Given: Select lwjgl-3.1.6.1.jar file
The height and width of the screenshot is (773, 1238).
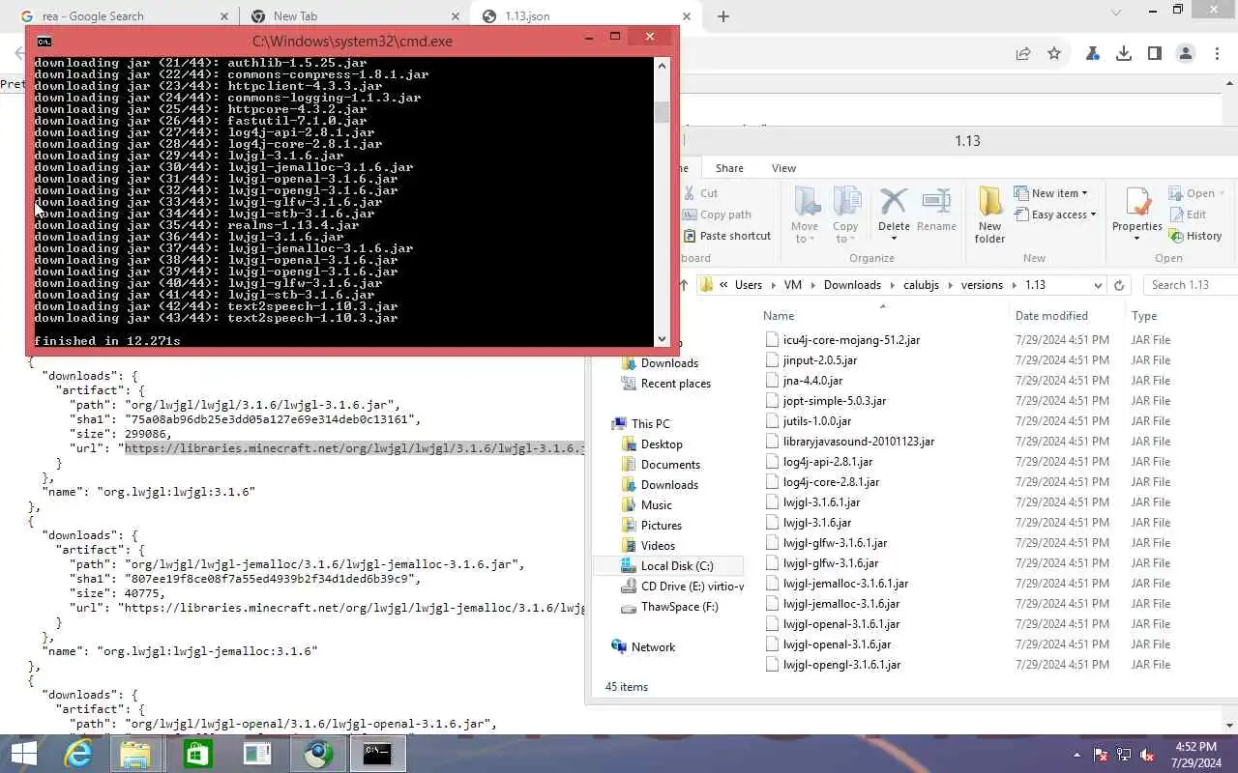Looking at the screenshot, I should [x=821, y=502].
